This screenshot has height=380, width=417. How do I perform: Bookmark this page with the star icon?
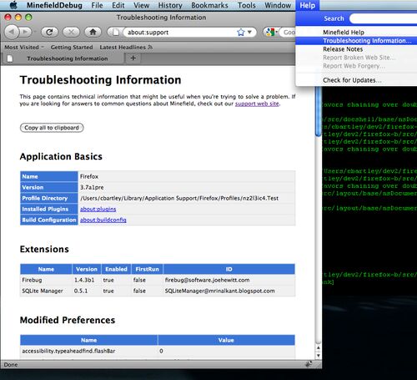(x=241, y=33)
